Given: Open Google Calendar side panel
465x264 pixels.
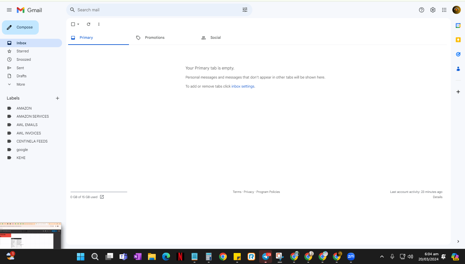Looking at the screenshot, I should 458,26.
